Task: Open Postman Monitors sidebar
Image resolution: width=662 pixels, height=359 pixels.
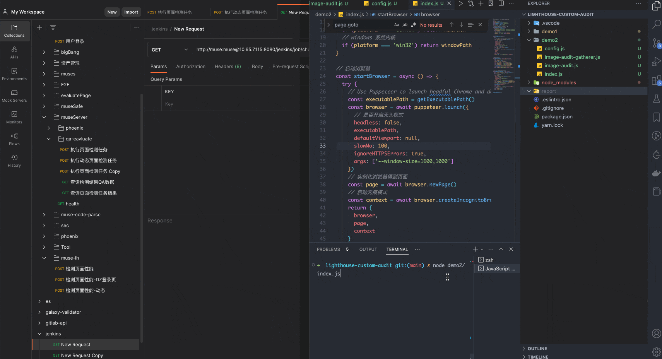Action: [x=14, y=118]
